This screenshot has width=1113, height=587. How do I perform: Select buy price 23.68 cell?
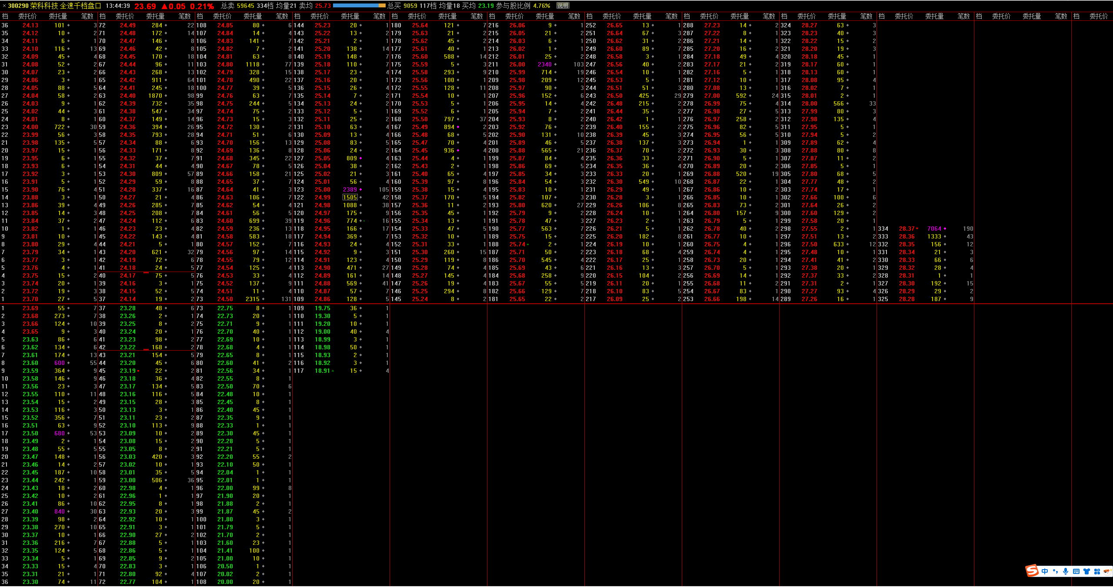30,316
